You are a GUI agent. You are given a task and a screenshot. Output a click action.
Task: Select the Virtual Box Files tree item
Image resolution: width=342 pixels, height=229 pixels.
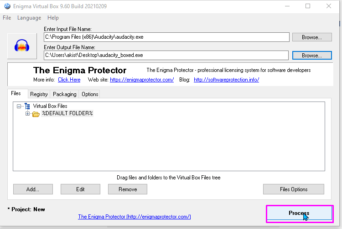[x=50, y=106]
